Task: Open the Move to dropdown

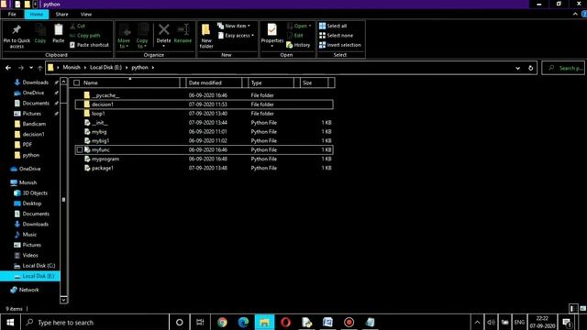Action: tap(124, 36)
